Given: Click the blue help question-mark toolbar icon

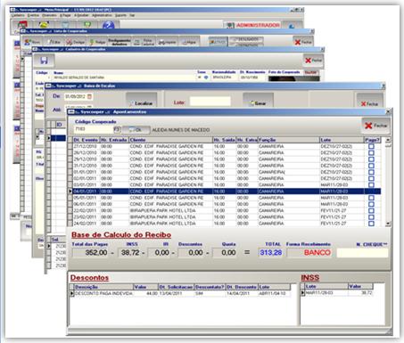Looking at the screenshot, I should tap(109, 25).
